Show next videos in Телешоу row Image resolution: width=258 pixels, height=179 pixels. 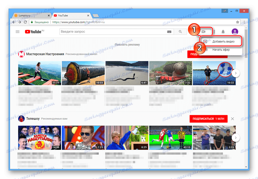[x=236, y=138]
